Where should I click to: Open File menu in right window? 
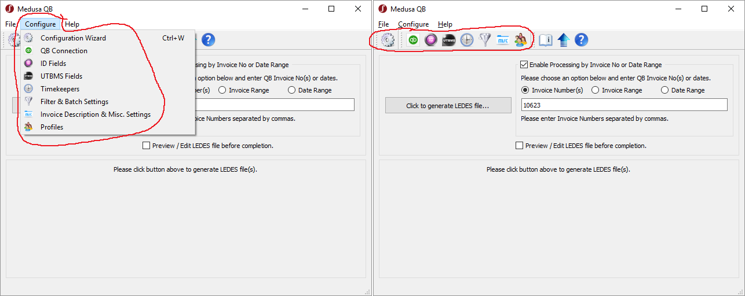tap(384, 24)
